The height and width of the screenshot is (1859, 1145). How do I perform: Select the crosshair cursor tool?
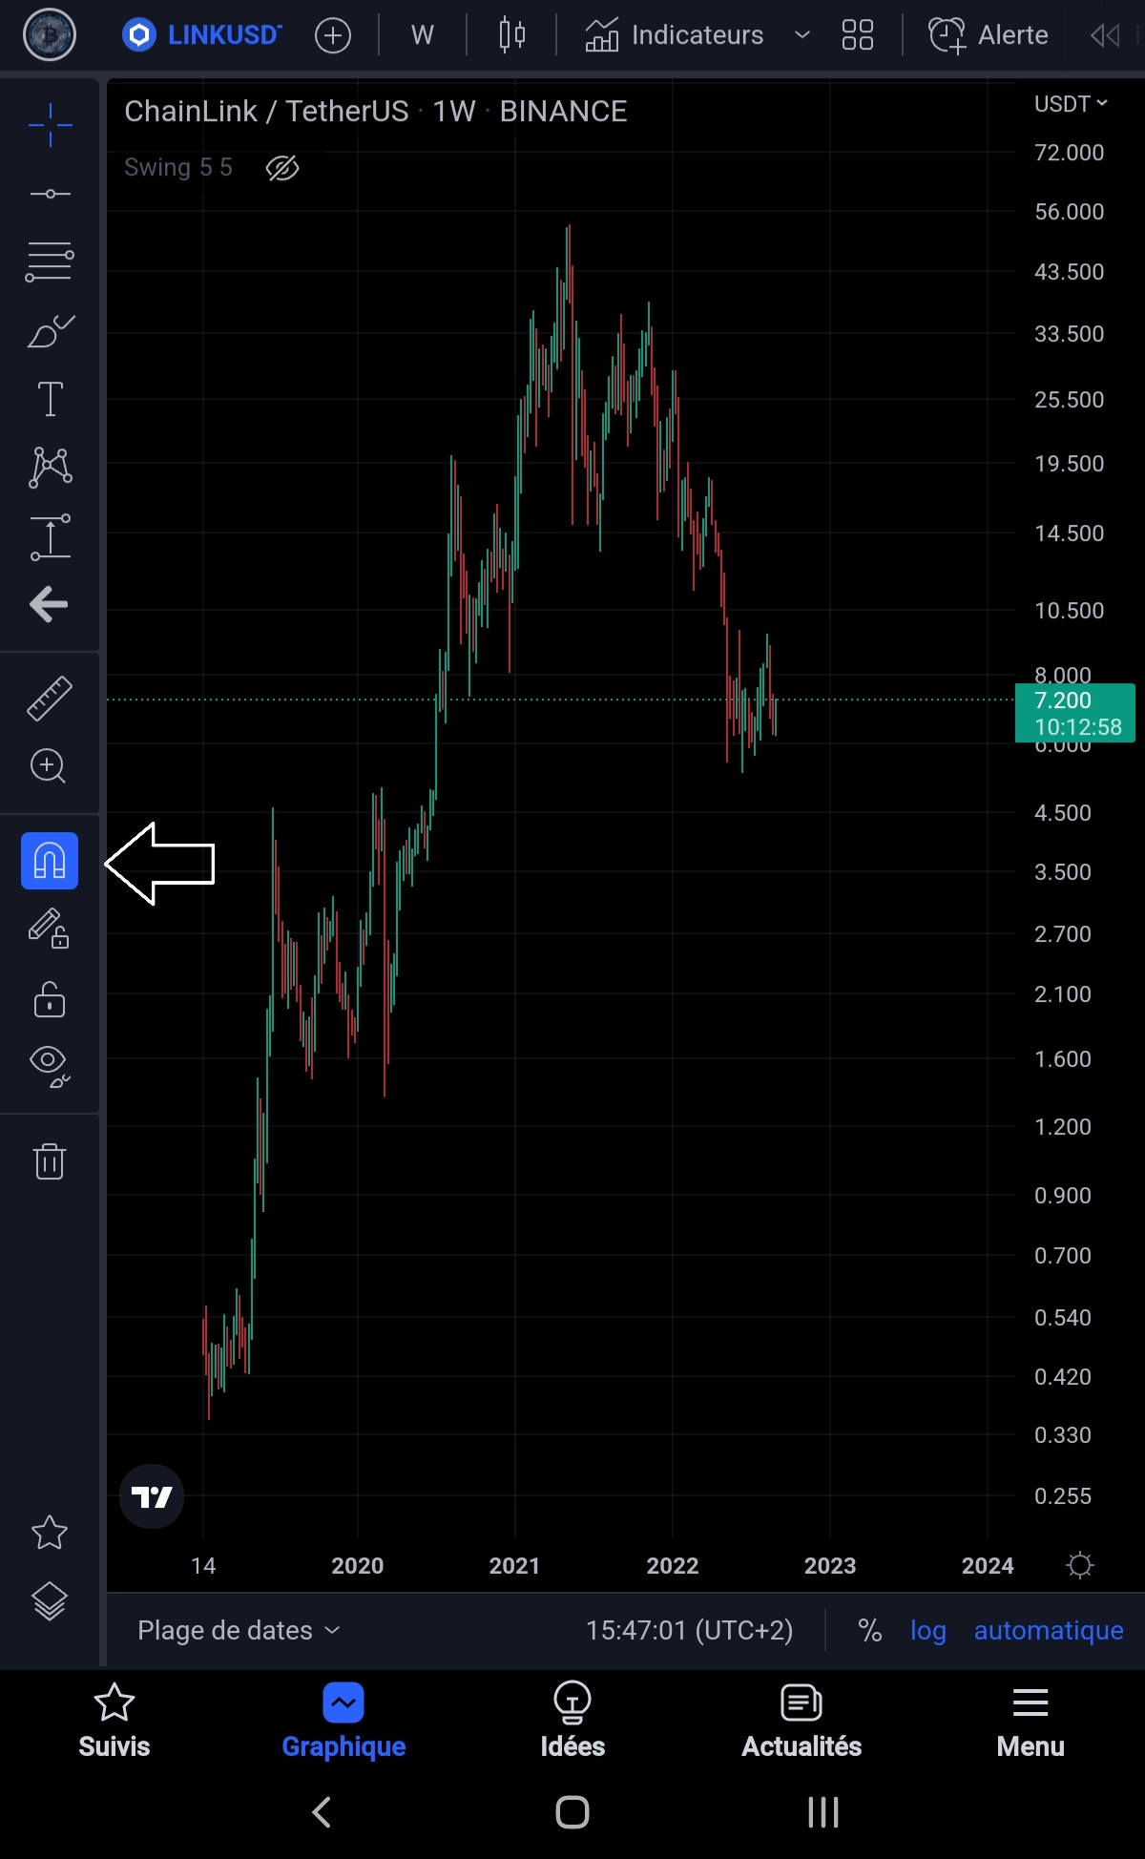click(50, 125)
